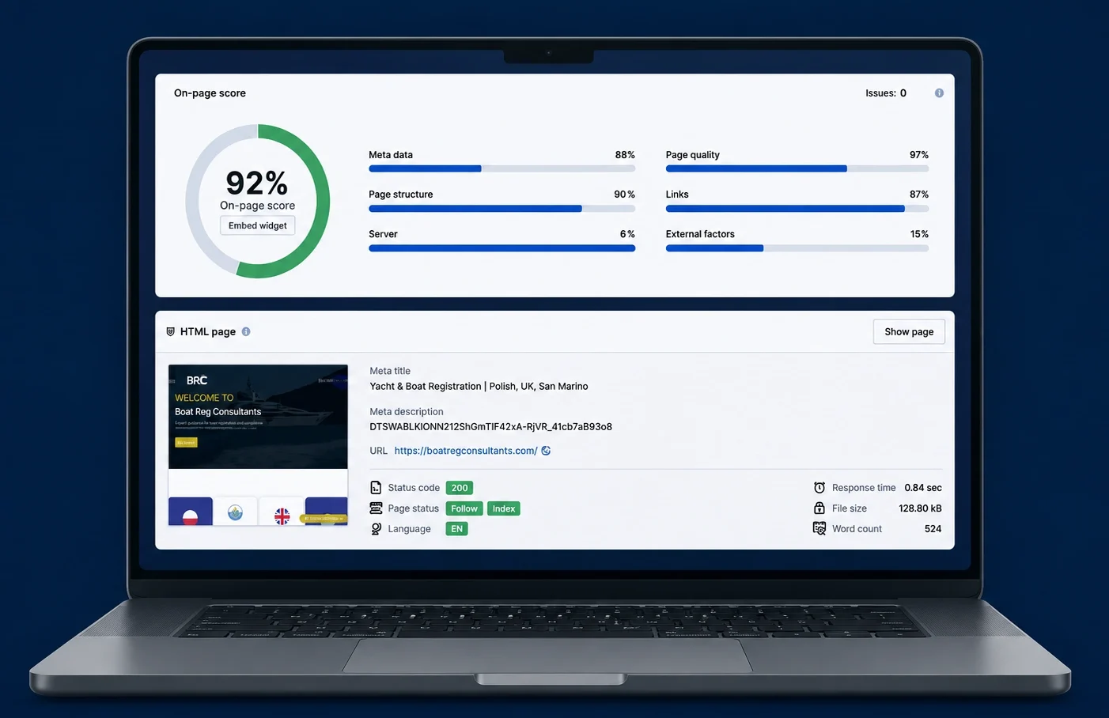
Task: Open the Boat Reg Consultants page thumbnail
Action: pyautogui.click(x=258, y=445)
